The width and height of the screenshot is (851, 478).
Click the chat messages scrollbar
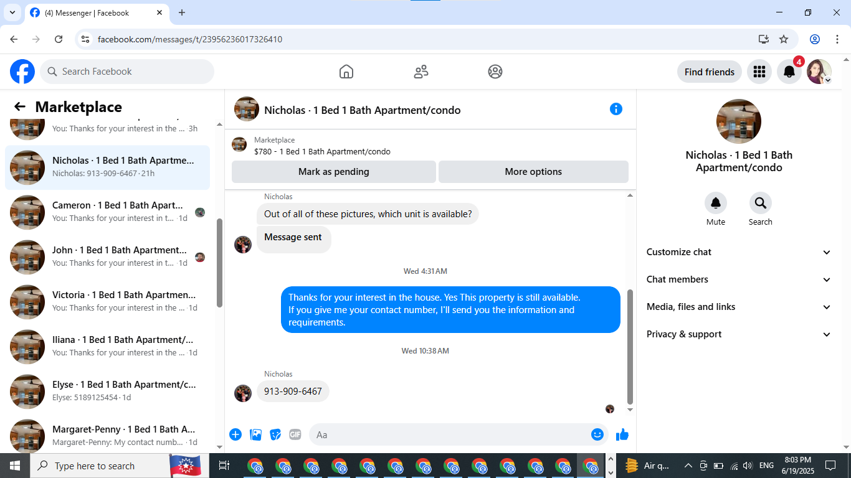click(x=629, y=347)
